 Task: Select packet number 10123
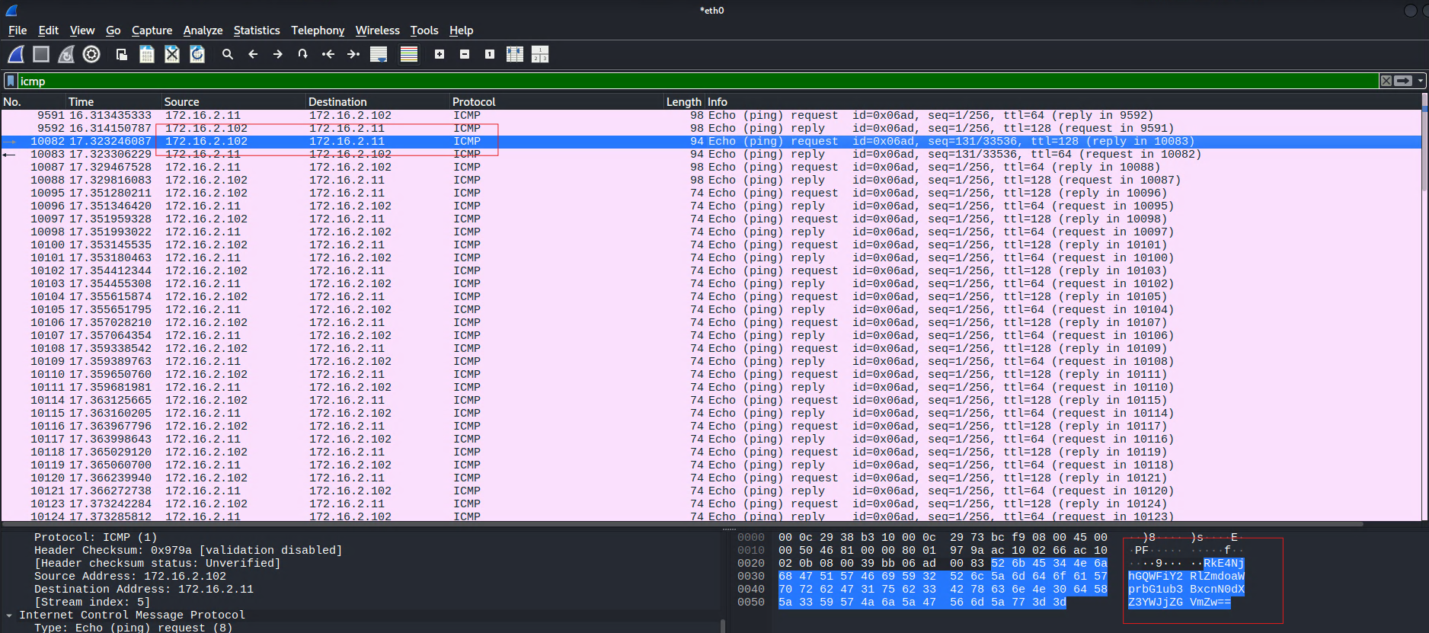pyautogui.click(x=711, y=504)
